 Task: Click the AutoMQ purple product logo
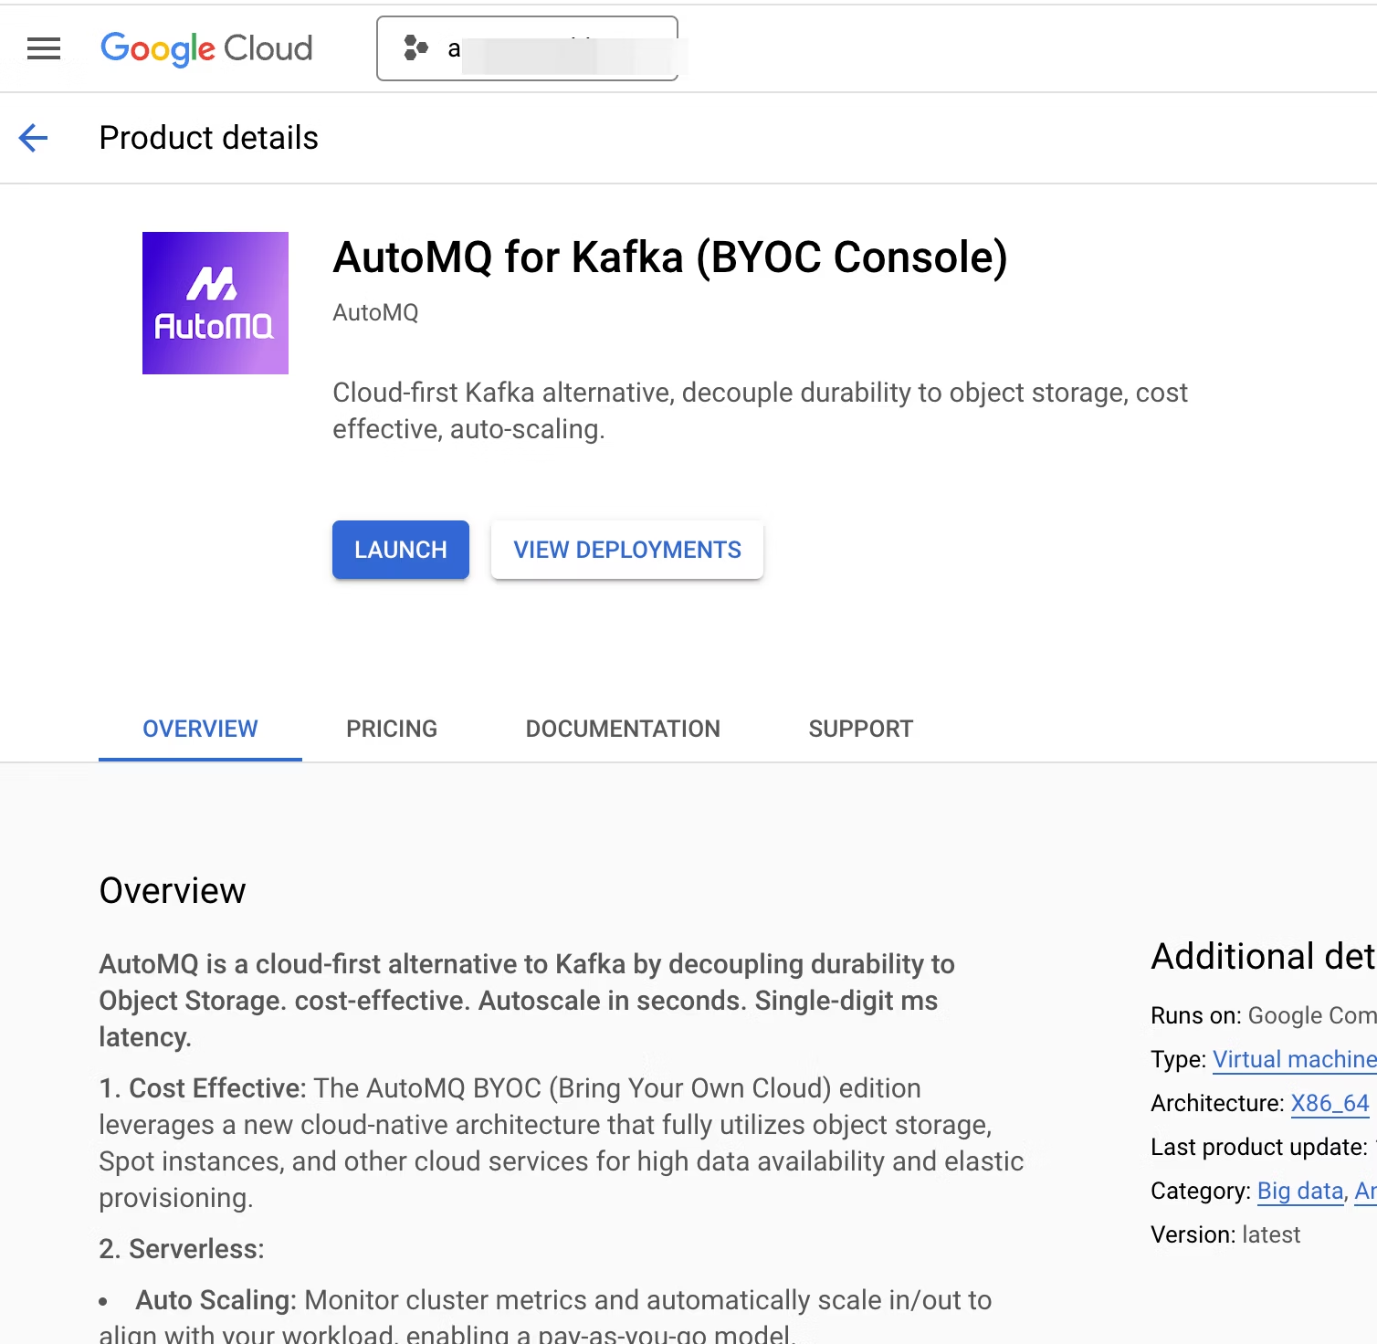coord(215,303)
